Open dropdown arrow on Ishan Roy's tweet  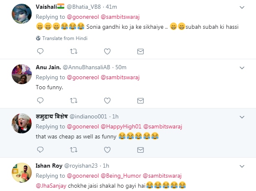[x=241, y=166]
